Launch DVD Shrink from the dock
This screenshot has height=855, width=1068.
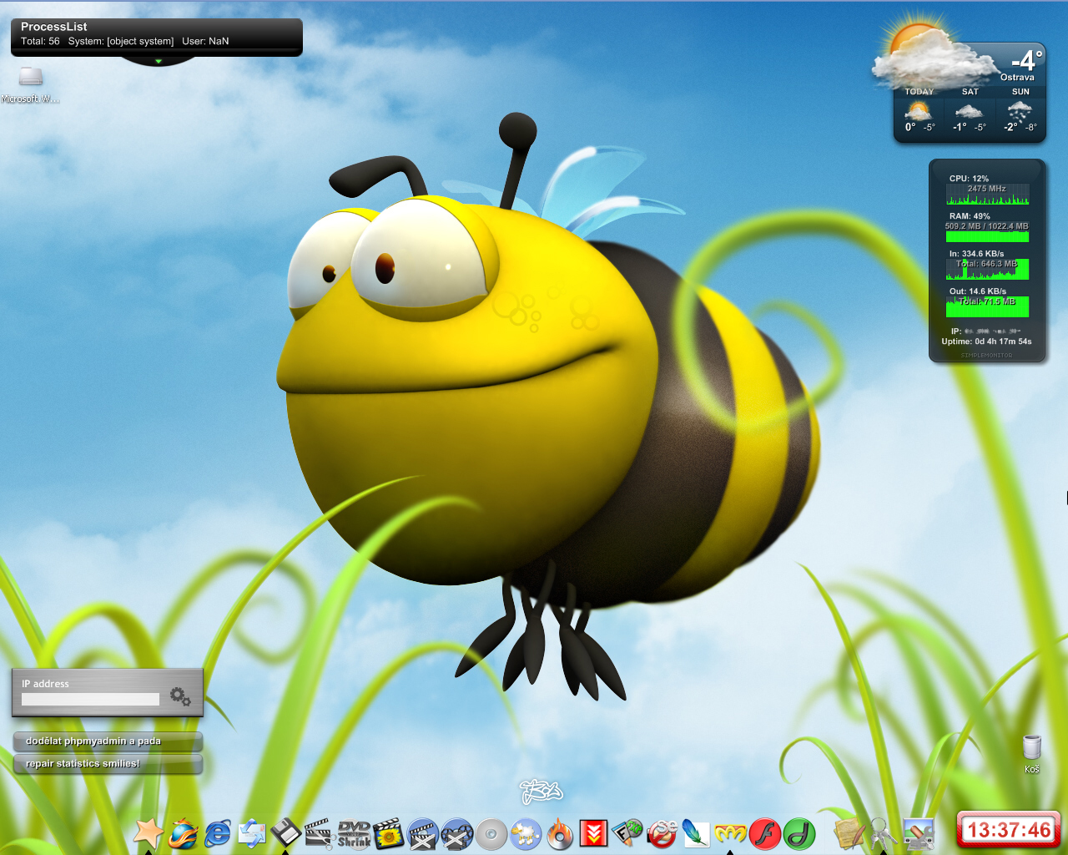tap(354, 834)
